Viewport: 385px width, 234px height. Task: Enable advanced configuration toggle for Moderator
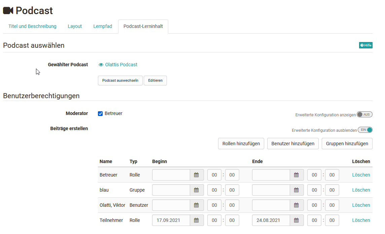364,115
